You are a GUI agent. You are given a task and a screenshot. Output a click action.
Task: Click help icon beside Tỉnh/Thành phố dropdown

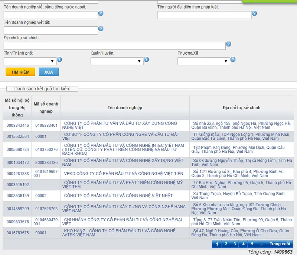coord(59,59)
